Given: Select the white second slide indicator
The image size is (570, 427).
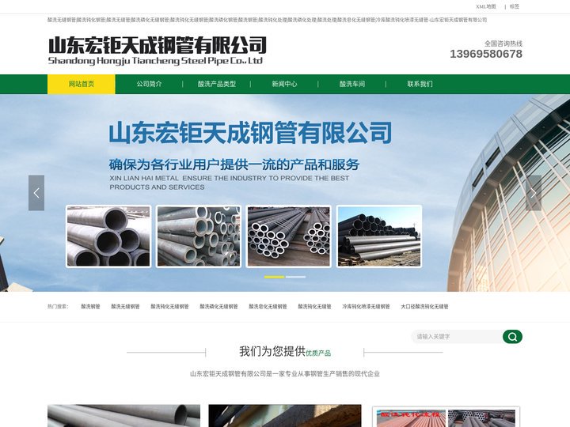Looking at the screenshot, I should point(295,277).
